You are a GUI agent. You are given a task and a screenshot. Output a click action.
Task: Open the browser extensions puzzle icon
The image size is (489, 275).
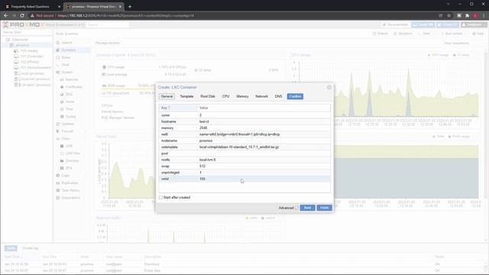point(467,15)
